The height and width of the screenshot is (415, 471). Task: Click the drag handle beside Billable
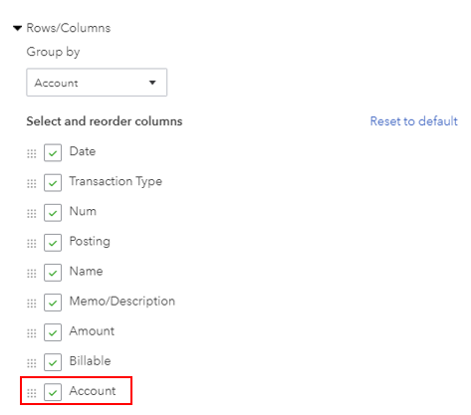[32, 363]
